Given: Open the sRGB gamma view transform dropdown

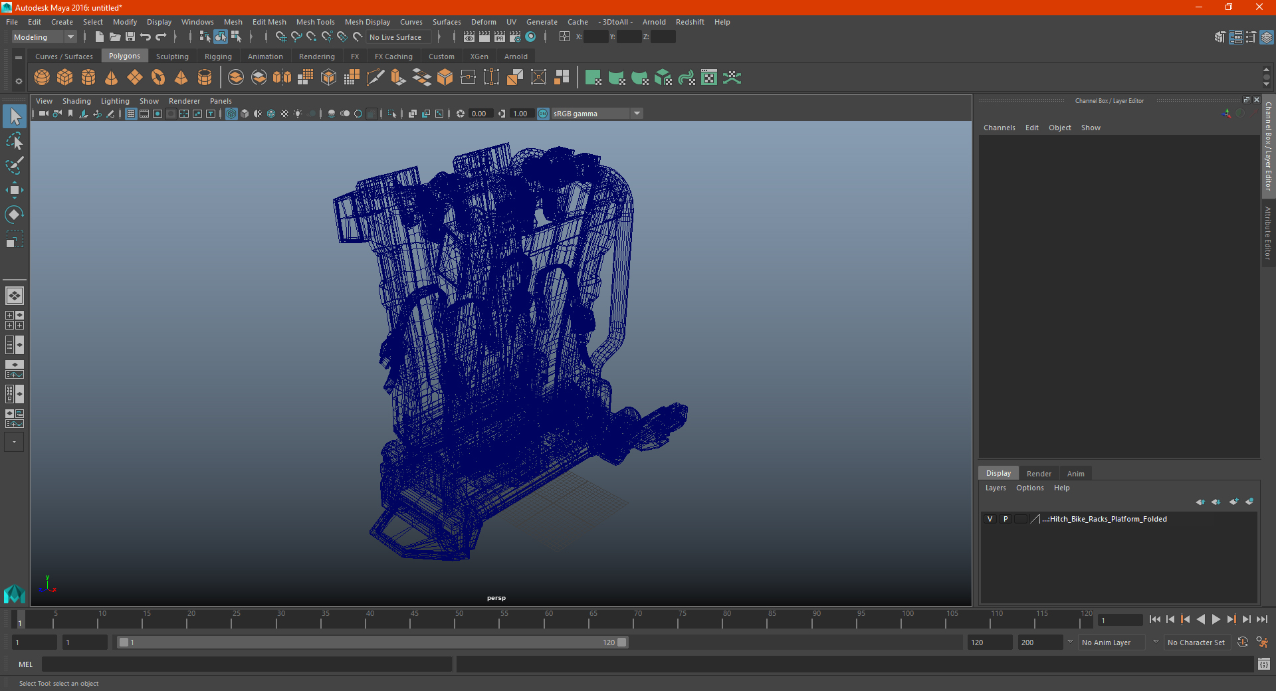Looking at the screenshot, I should tap(597, 114).
